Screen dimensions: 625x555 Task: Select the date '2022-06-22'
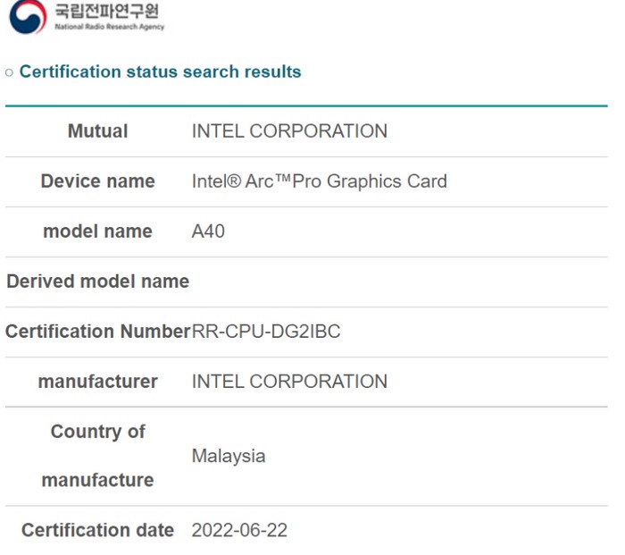coord(239,530)
